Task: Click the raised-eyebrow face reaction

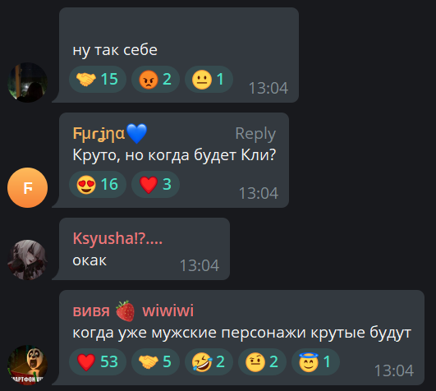Action: (x=262, y=361)
